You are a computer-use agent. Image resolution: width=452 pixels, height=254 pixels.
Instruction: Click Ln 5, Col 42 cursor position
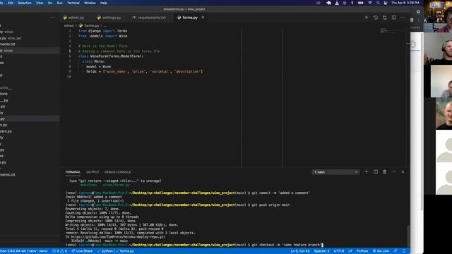(x=300, y=251)
